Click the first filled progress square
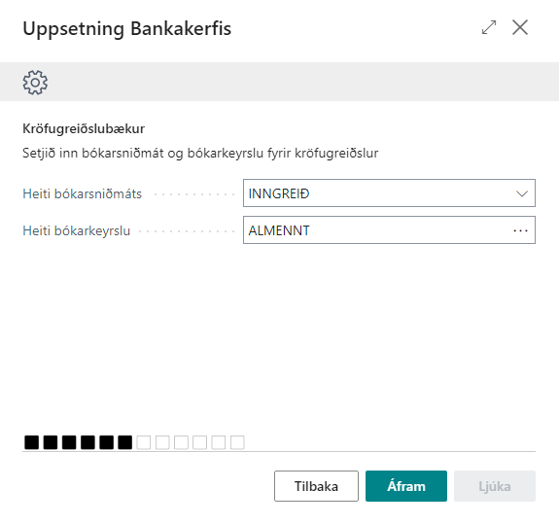 click(x=31, y=442)
